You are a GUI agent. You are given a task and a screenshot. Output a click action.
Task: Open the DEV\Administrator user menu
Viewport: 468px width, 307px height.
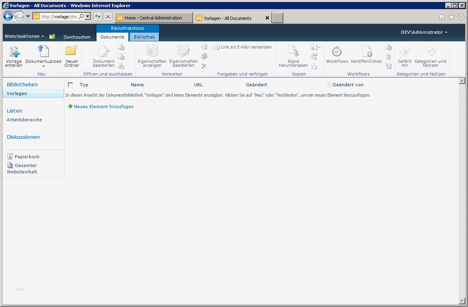[x=424, y=32]
